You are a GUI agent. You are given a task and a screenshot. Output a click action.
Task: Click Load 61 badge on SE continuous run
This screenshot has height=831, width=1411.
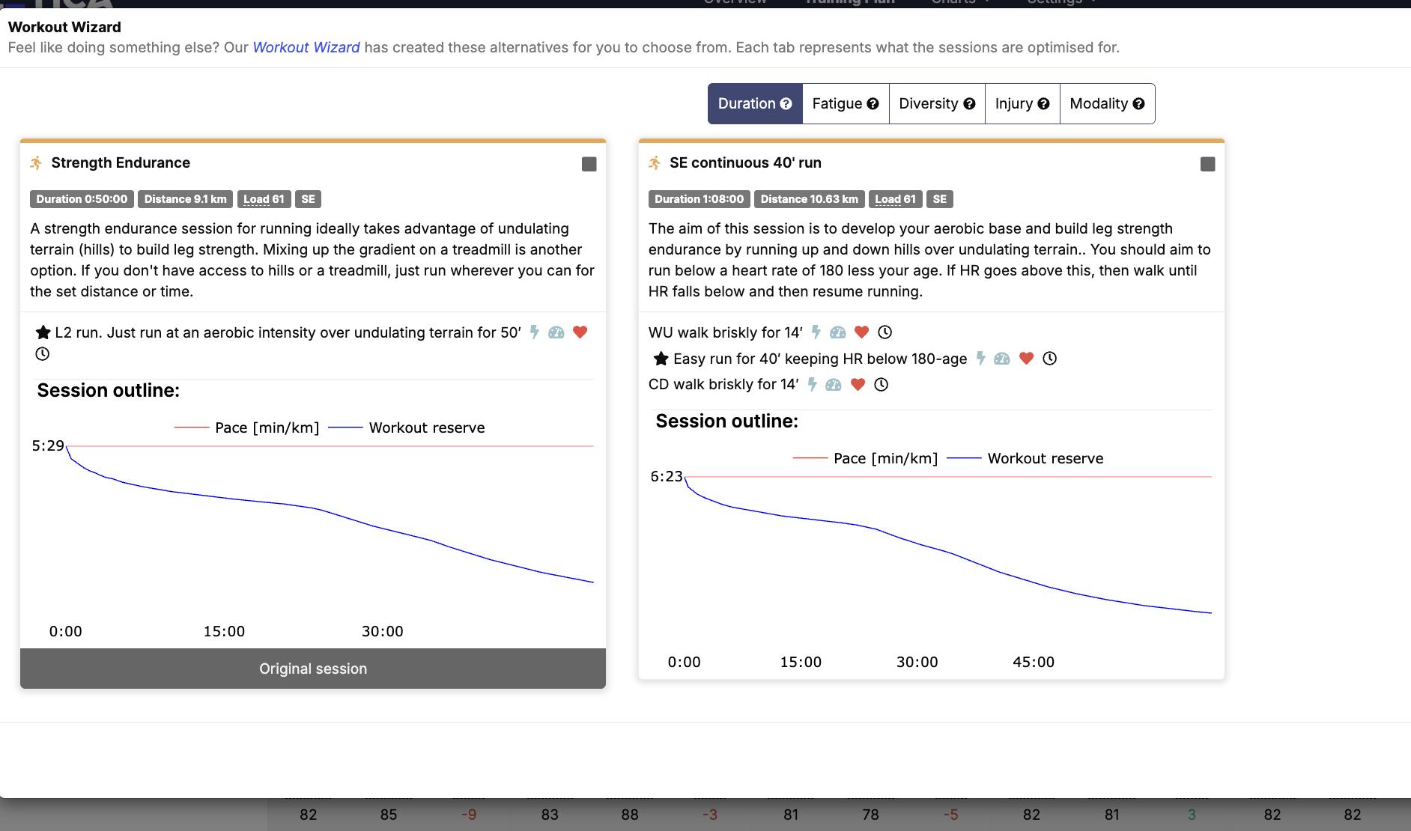(x=896, y=199)
